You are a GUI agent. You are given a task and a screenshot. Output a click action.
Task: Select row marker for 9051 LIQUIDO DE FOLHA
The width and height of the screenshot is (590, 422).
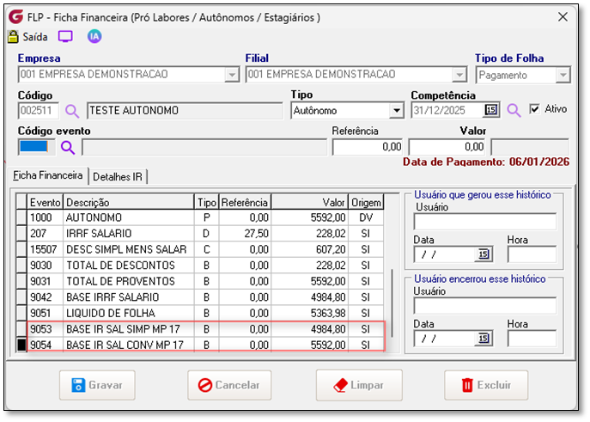21,313
